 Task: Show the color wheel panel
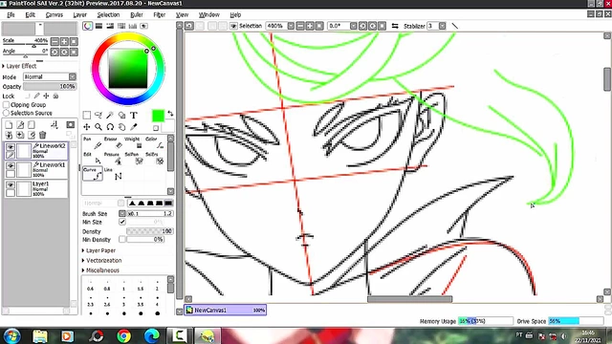point(87,26)
